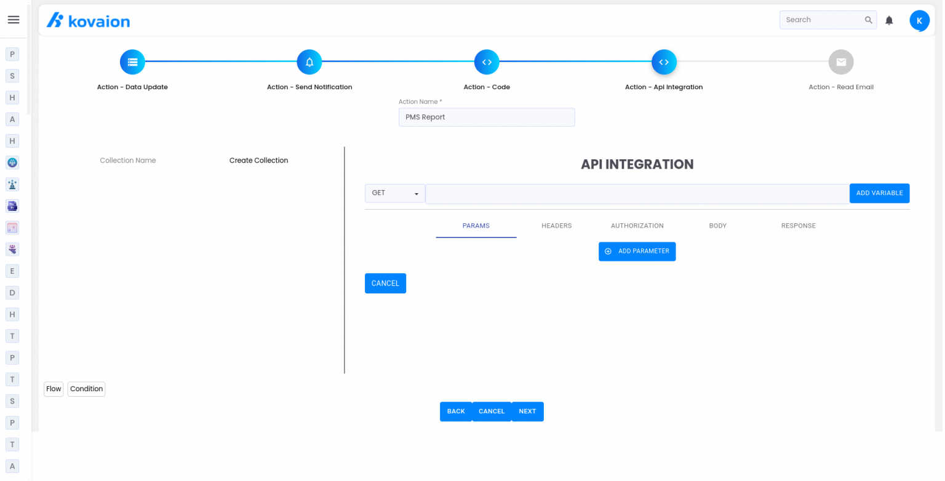Click Create Collection

point(258,161)
